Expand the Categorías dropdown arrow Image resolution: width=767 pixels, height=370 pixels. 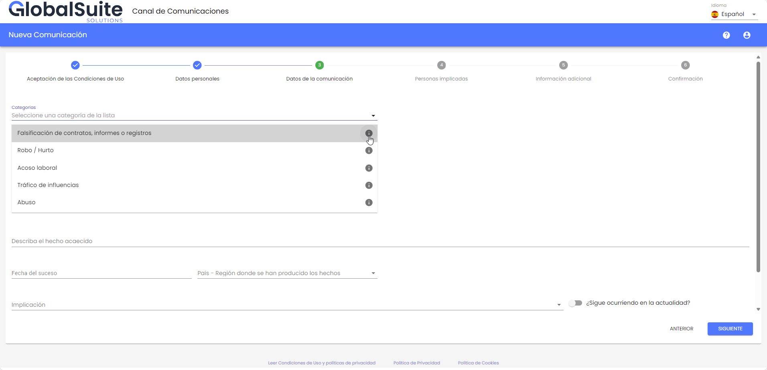(373, 116)
